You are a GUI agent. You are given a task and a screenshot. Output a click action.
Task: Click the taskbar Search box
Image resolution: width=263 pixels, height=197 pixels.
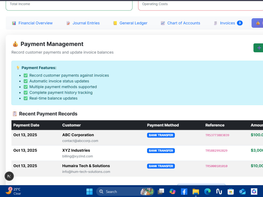click(x=125, y=192)
